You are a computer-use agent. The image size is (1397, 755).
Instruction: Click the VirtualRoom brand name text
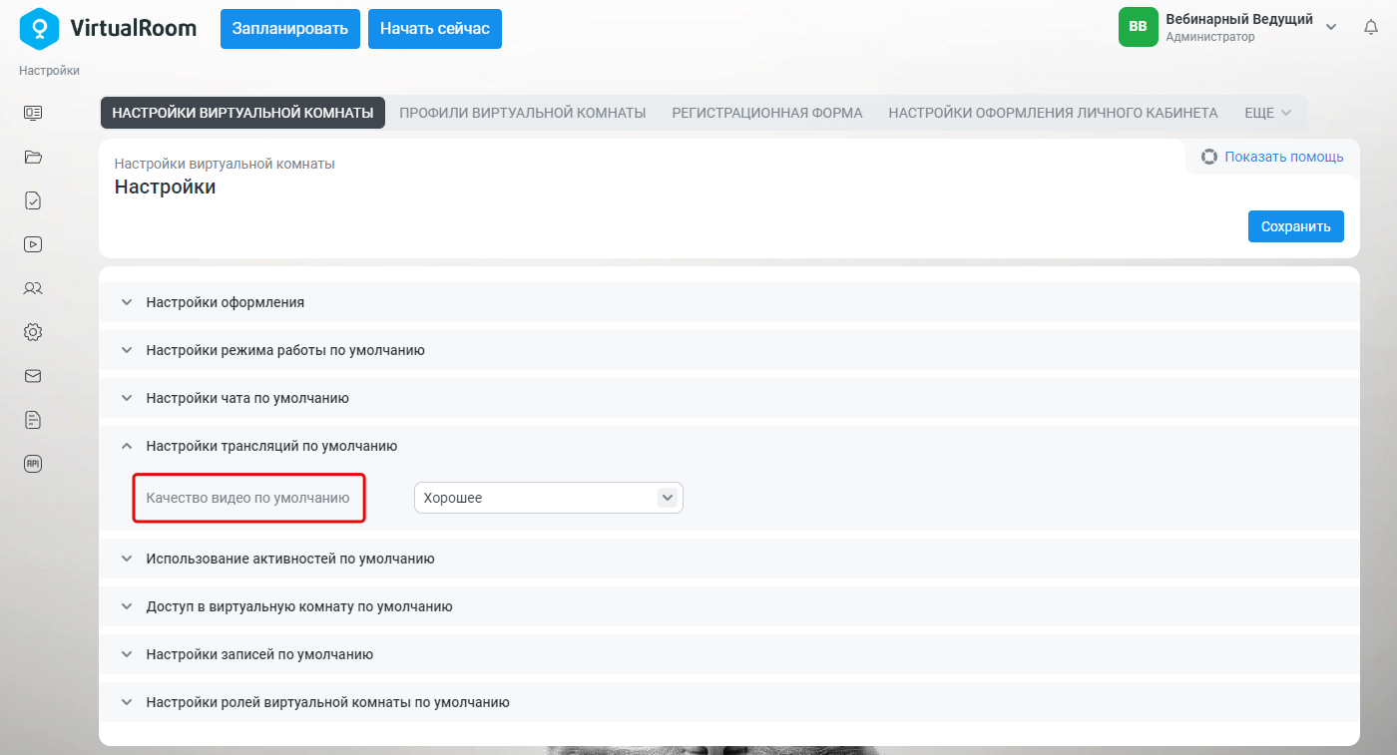pos(134,28)
